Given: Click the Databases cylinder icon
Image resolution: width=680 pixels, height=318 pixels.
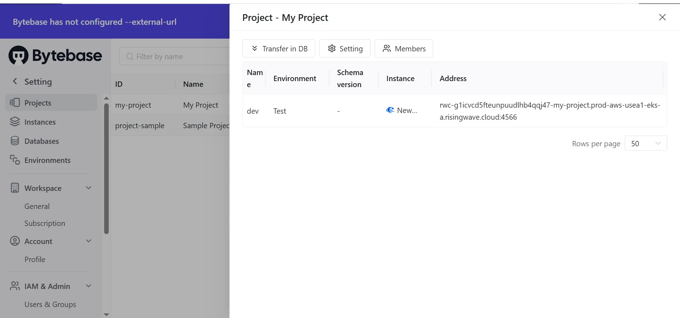Looking at the screenshot, I should 15,141.
